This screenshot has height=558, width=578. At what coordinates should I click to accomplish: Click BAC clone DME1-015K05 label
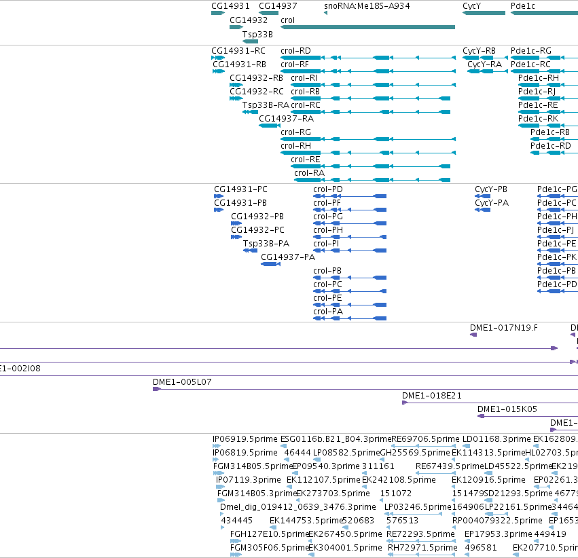[x=507, y=409]
